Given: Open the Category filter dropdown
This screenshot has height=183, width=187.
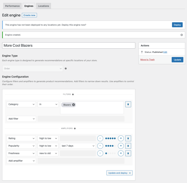Looking at the screenshot, I should pyautogui.click(x=21, y=104).
